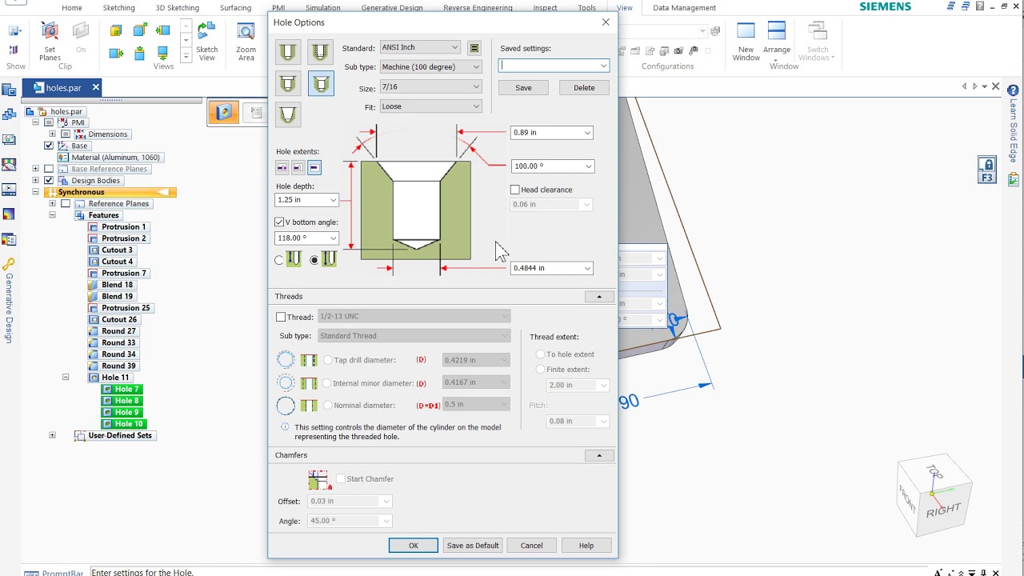1024x576 pixels.
Task: Toggle Base Reference Planes checkbox
Action: click(49, 169)
